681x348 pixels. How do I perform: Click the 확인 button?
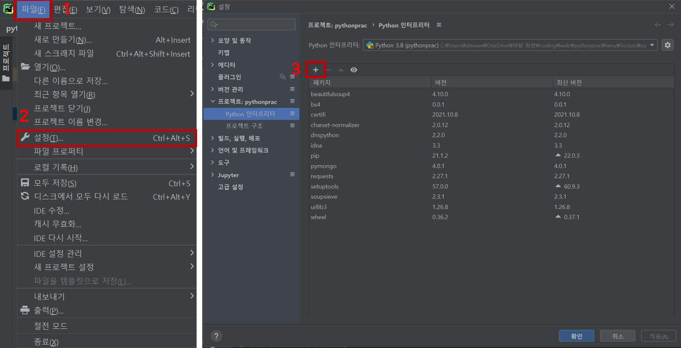pyautogui.click(x=576, y=336)
